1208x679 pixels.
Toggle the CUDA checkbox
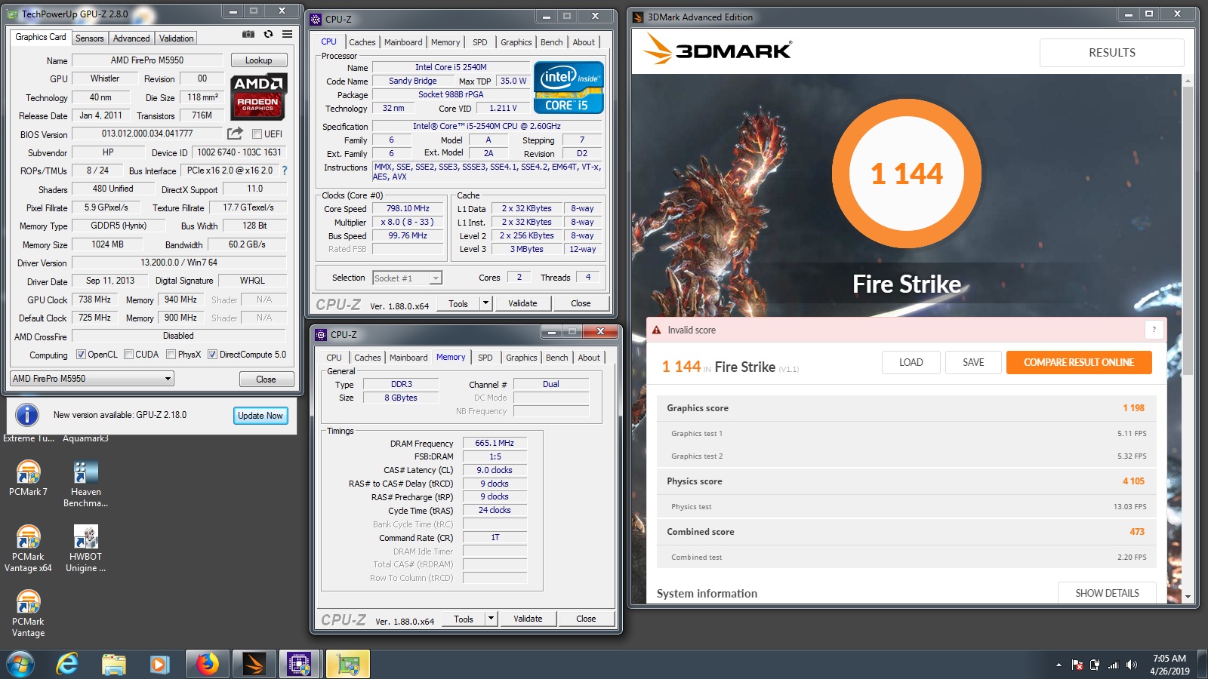pyautogui.click(x=129, y=355)
